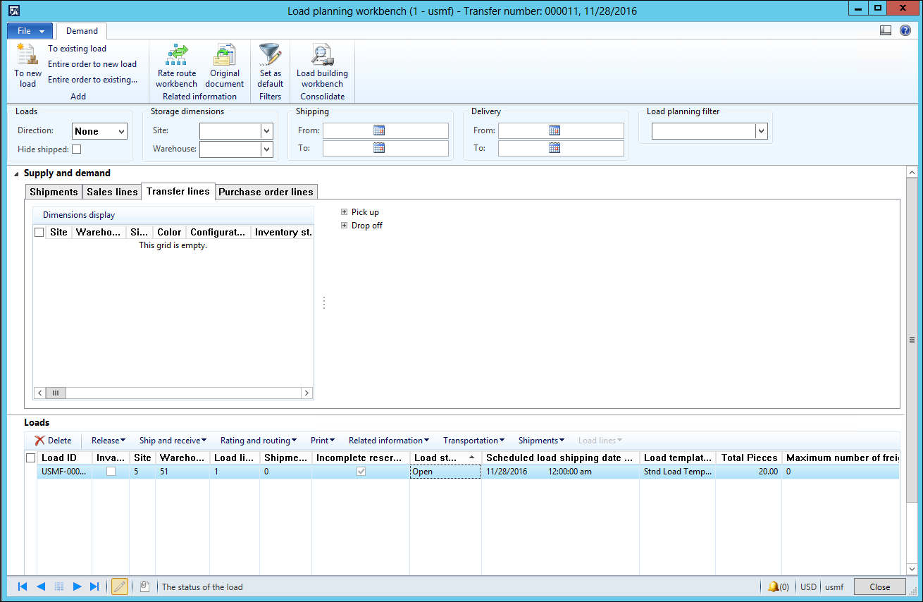Open the File menu
Image resolution: width=923 pixels, height=602 pixels.
(30, 31)
